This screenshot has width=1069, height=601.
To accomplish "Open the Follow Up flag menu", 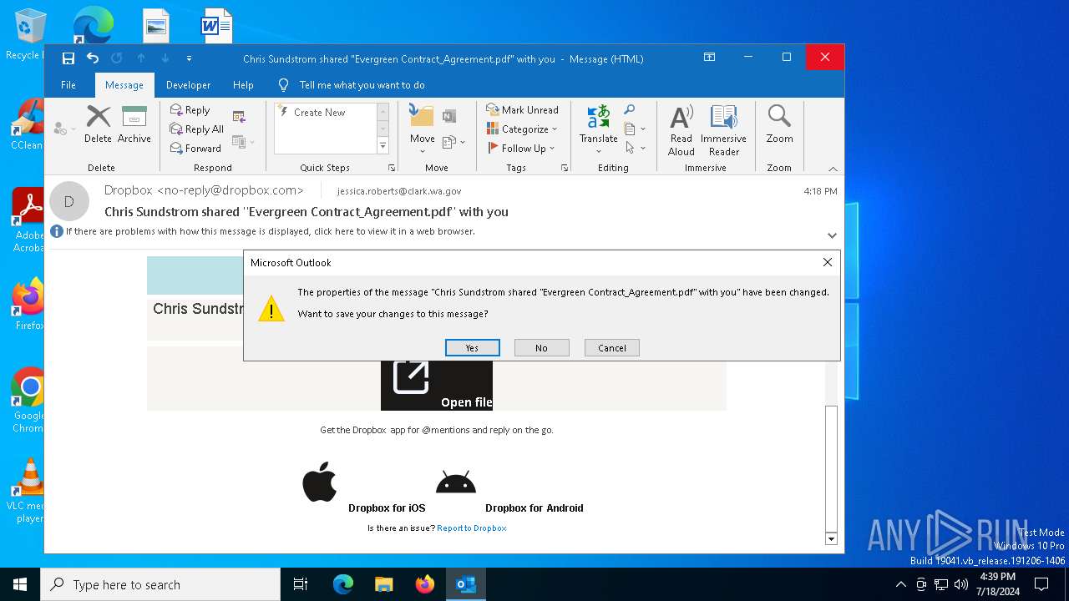I will [521, 149].
